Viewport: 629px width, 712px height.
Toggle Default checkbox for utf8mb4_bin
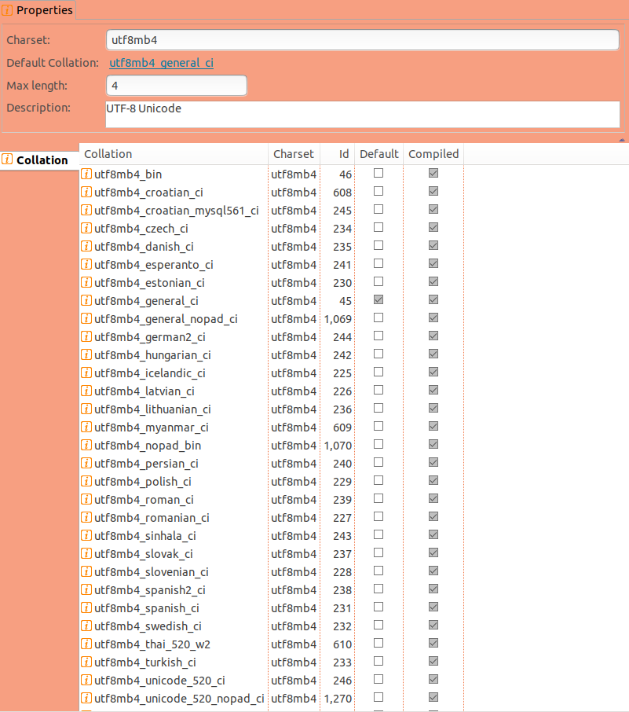378,173
